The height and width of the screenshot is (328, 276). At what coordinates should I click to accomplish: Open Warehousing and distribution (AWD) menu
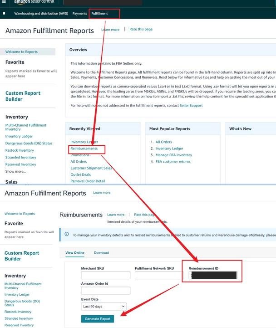[x=41, y=13]
